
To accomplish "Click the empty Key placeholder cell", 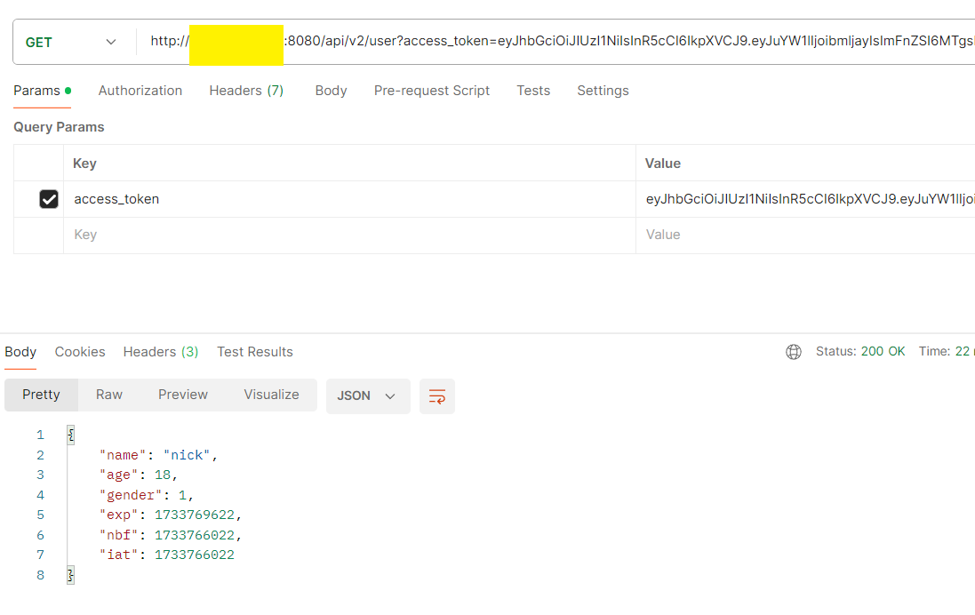I will click(348, 235).
